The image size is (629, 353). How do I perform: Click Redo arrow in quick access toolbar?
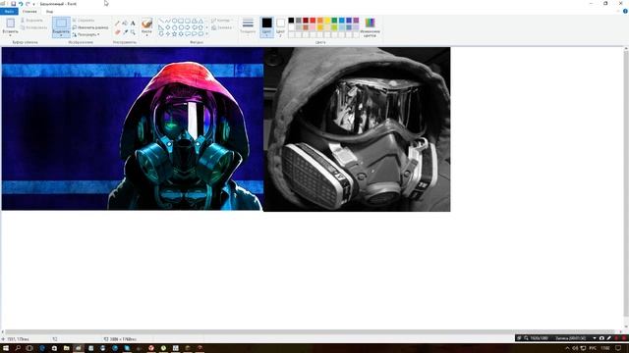[28, 4]
